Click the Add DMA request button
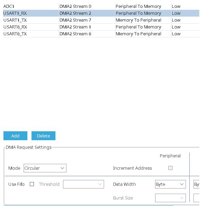The width and height of the screenshot is (202, 206). point(15,136)
